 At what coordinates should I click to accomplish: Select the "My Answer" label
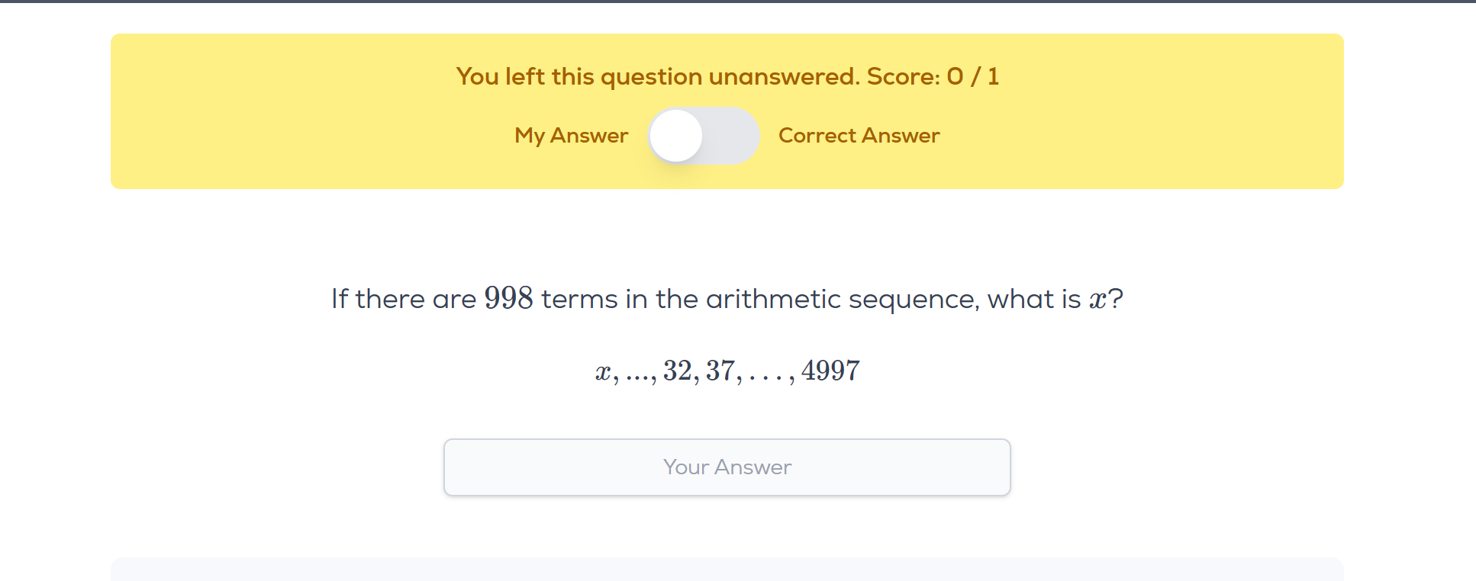pyautogui.click(x=571, y=136)
